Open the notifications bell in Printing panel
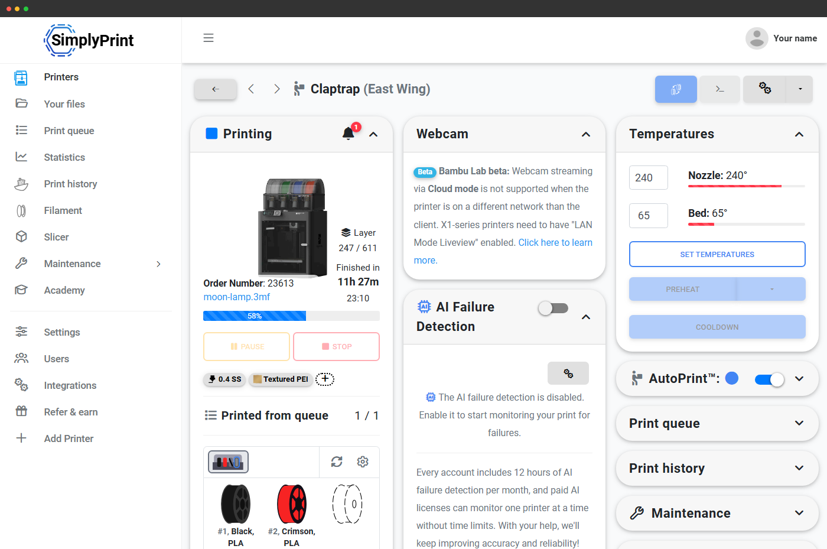827x549 pixels. (x=349, y=134)
